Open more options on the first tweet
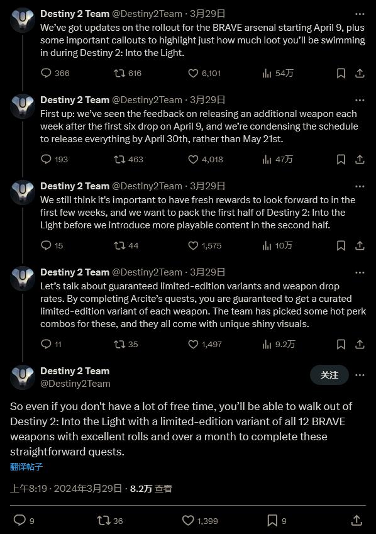 pyautogui.click(x=360, y=14)
